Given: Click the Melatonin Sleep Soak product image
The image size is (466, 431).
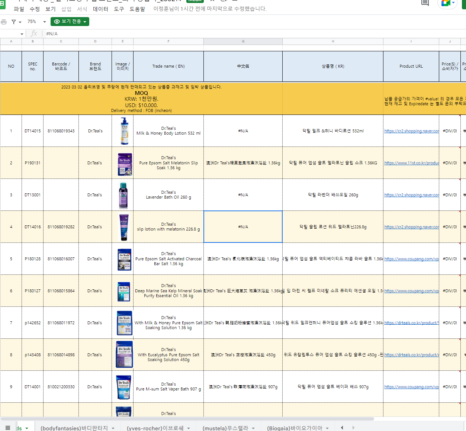Looking at the screenshot, I should (x=125, y=164).
